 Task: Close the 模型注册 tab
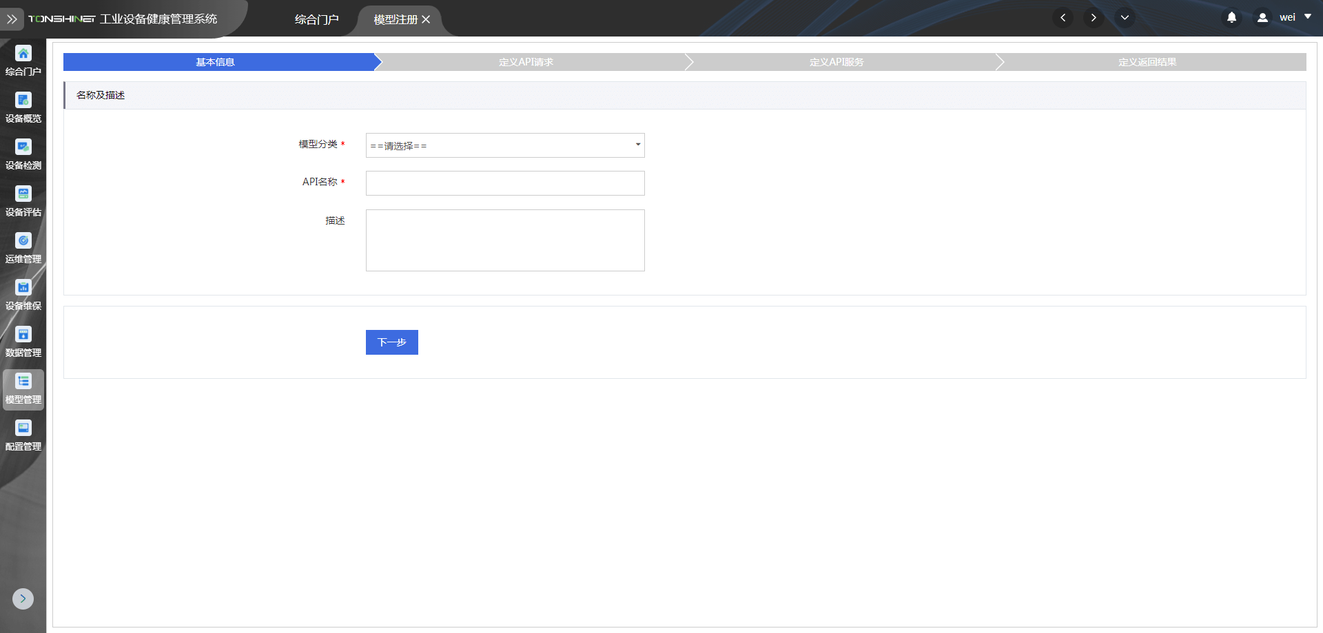427,19
